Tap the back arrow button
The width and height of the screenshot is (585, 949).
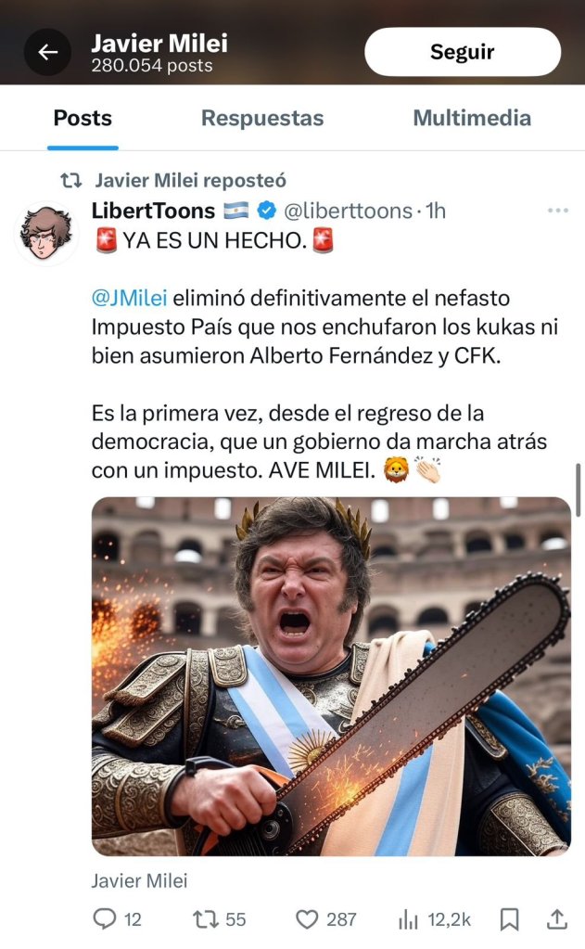tap(48, 52)
